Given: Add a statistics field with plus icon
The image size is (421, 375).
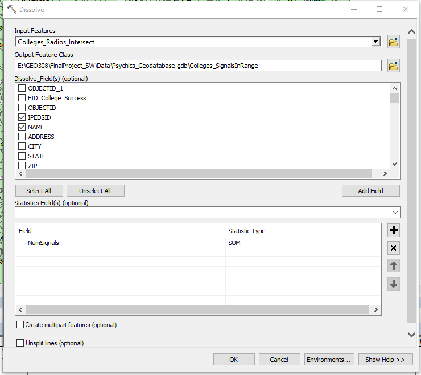Looking at the screenshot, I should coord(393,230).
